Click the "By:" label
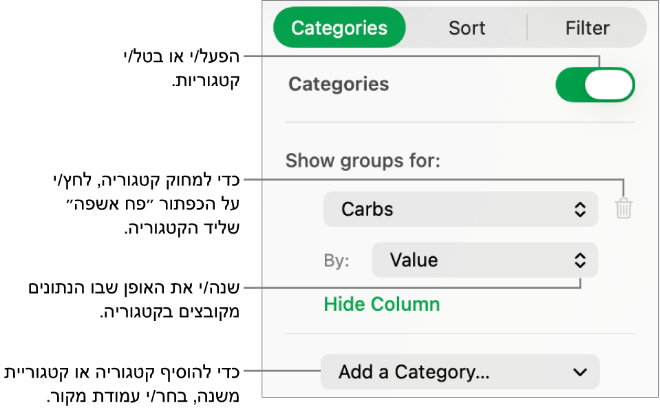Viewport: 660px width, 410px height. (337, 261)
